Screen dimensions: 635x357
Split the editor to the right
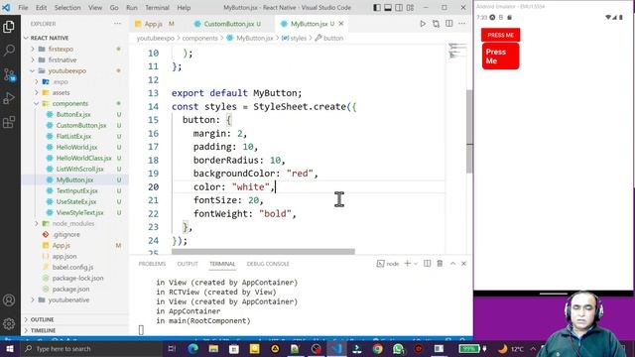pyautogui.click(x=449, y=24)
